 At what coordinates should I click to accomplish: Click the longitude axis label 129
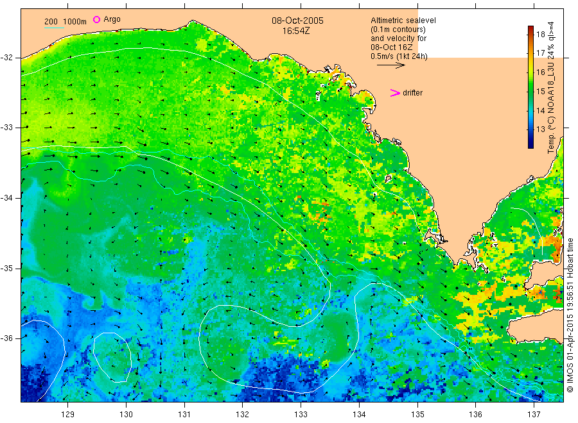pos(68,415)
